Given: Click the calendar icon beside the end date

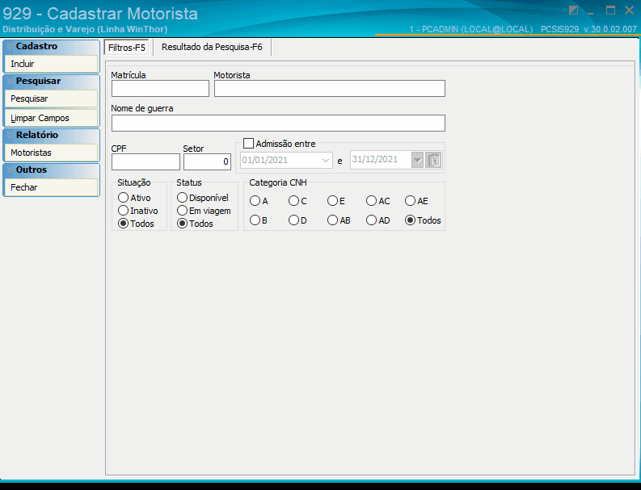Looking at the screenshot, I should [433, 160].
